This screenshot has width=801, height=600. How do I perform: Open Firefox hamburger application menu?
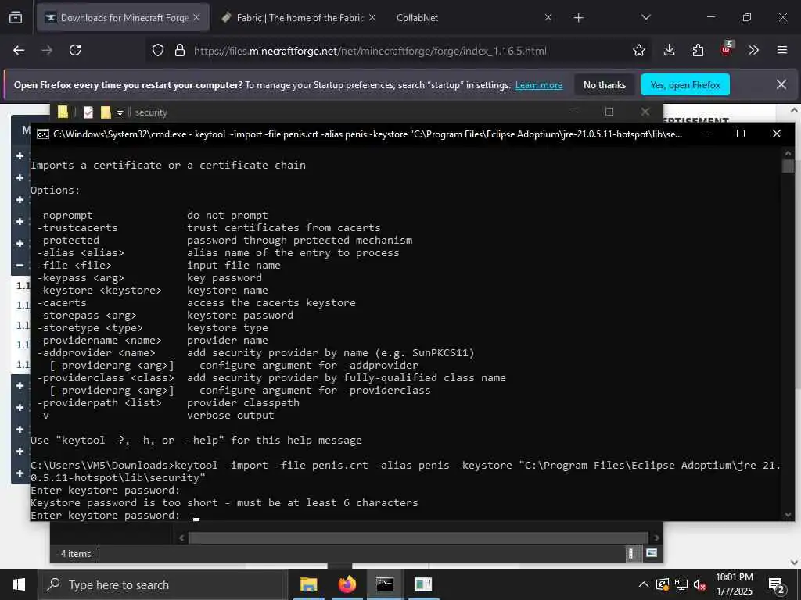[782, 50]
